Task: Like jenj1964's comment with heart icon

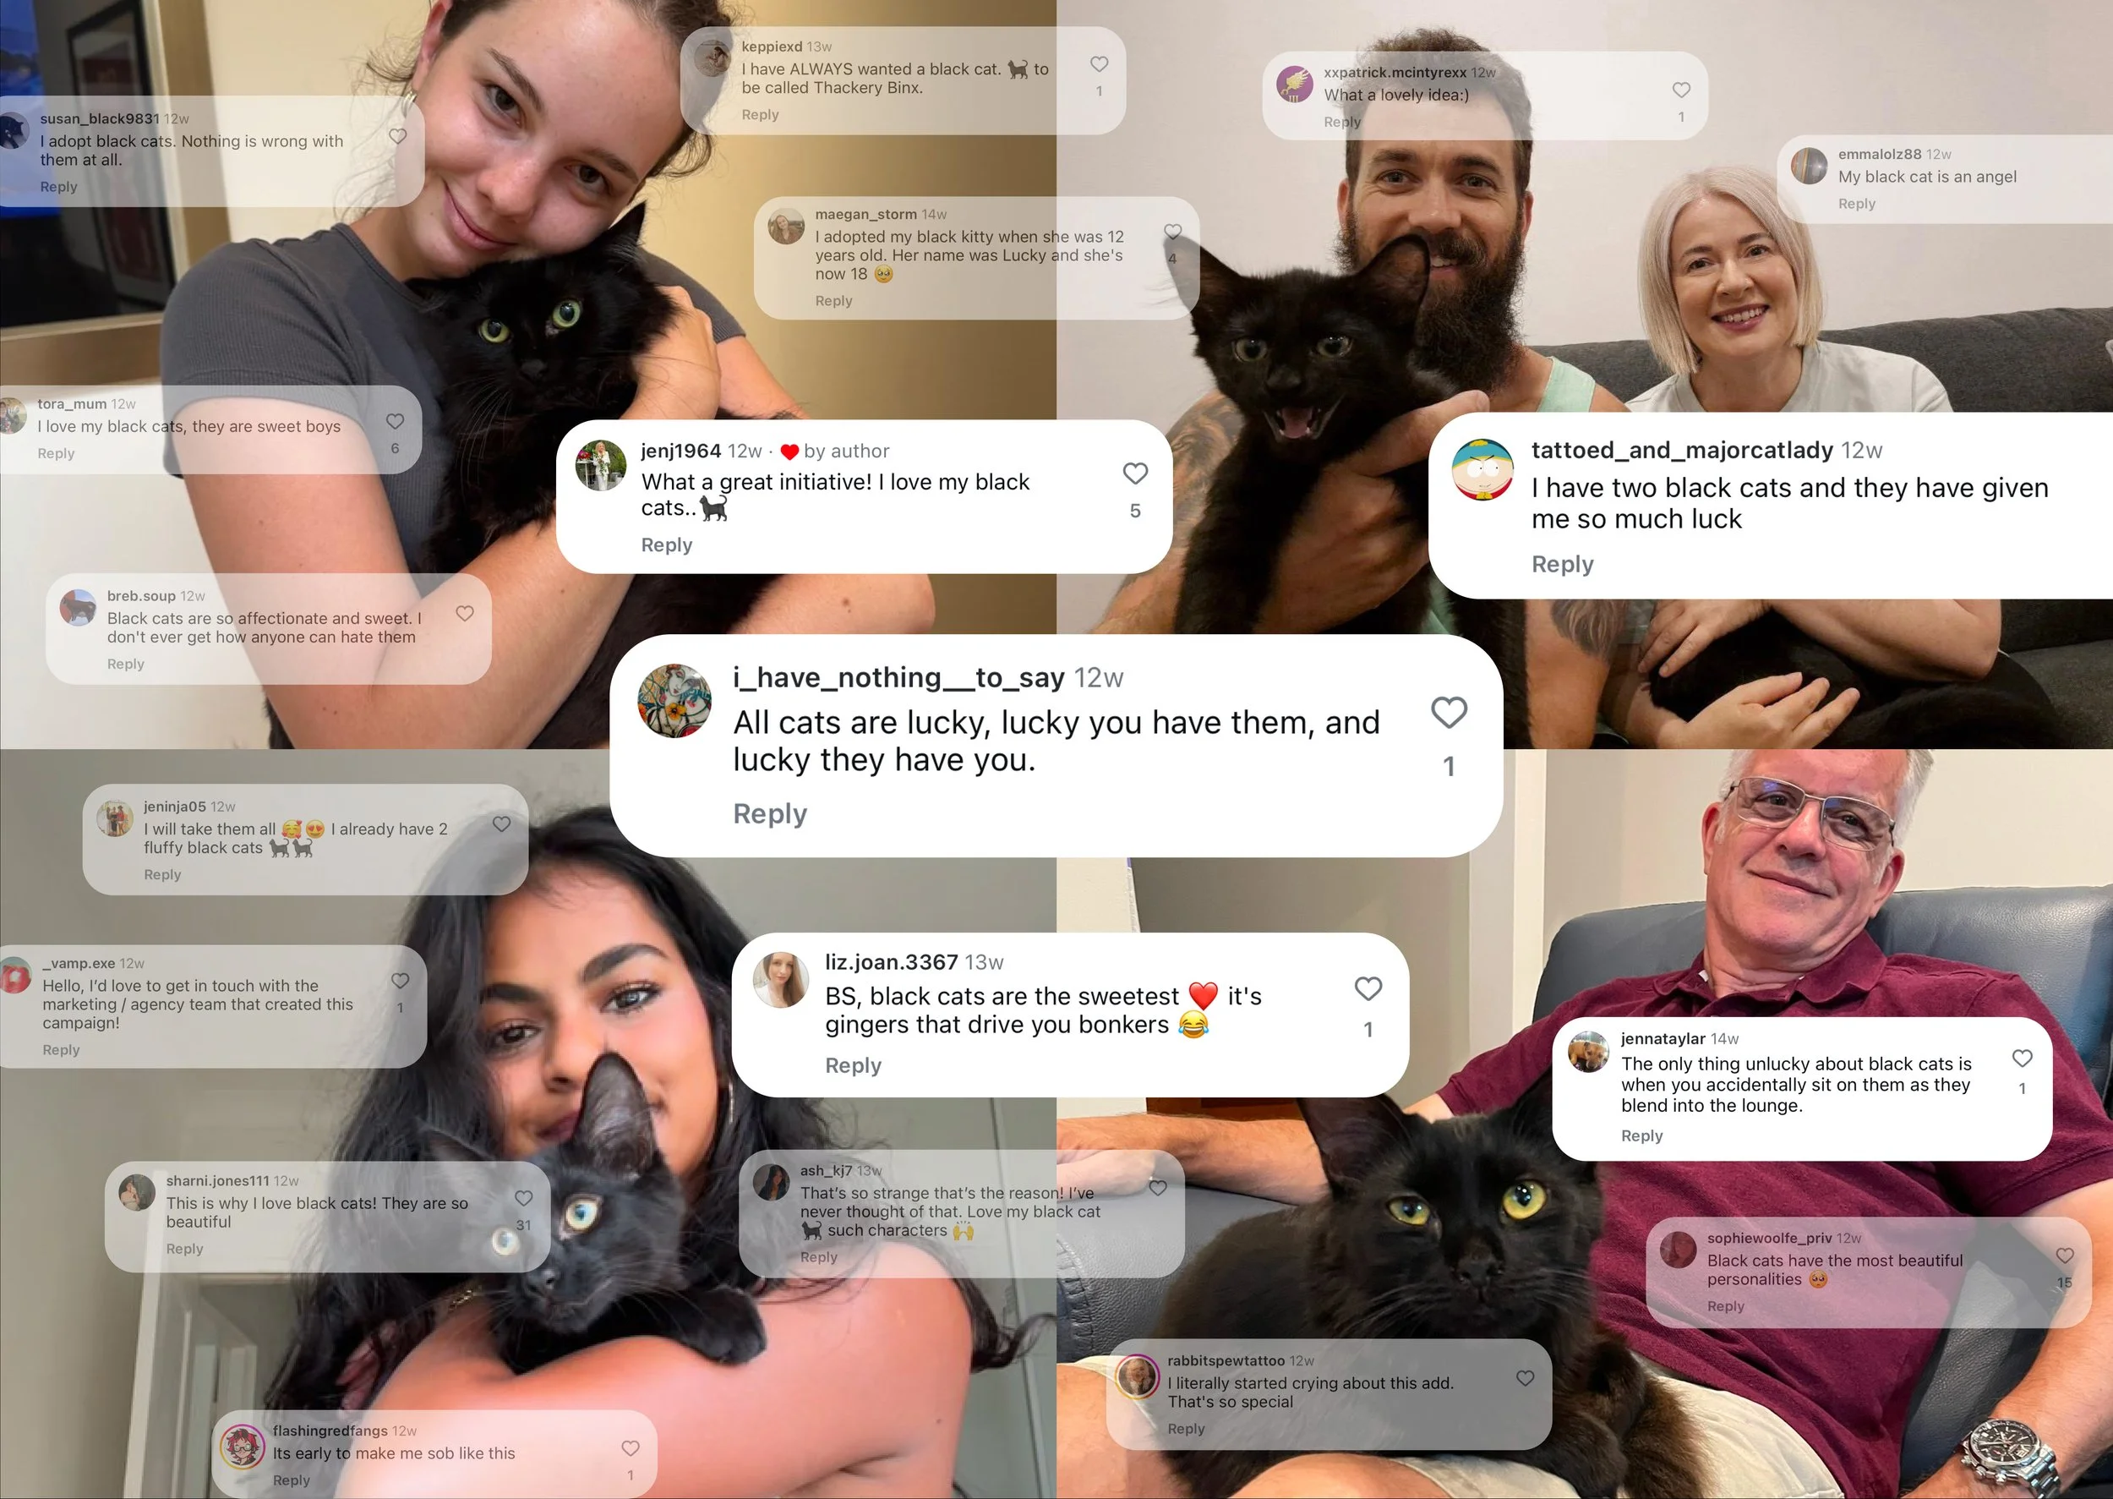Action: (1135, 473)
